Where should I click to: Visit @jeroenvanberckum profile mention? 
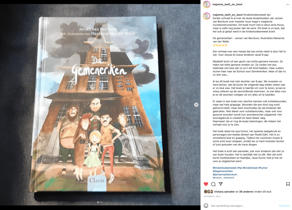[x=225, y=175]
